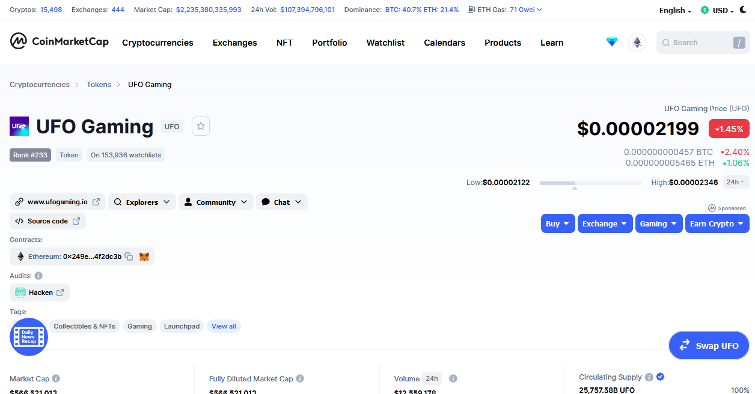Click the 24h Vol total value

coord(308,10)
